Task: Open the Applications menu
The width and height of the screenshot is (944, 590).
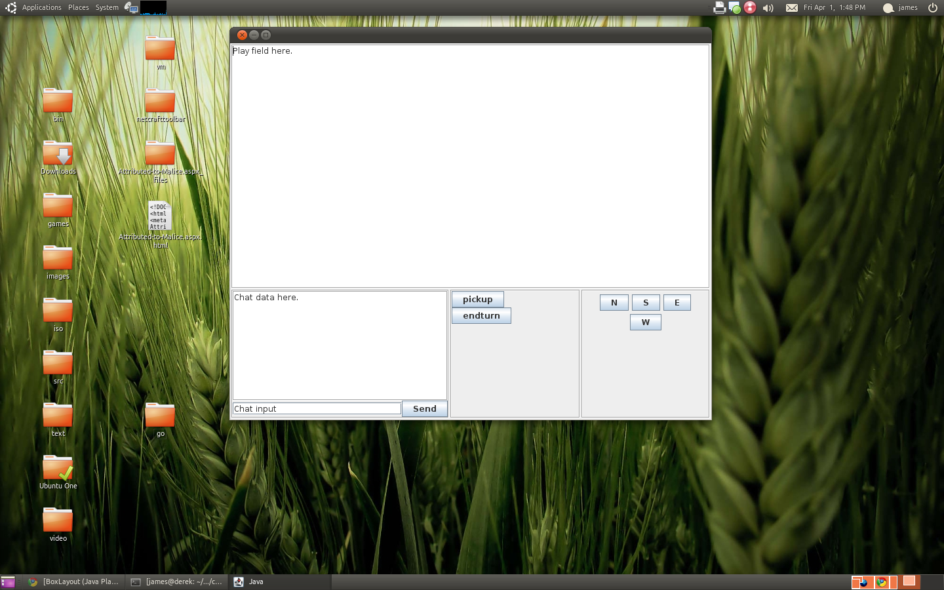Action: [41, 7]
